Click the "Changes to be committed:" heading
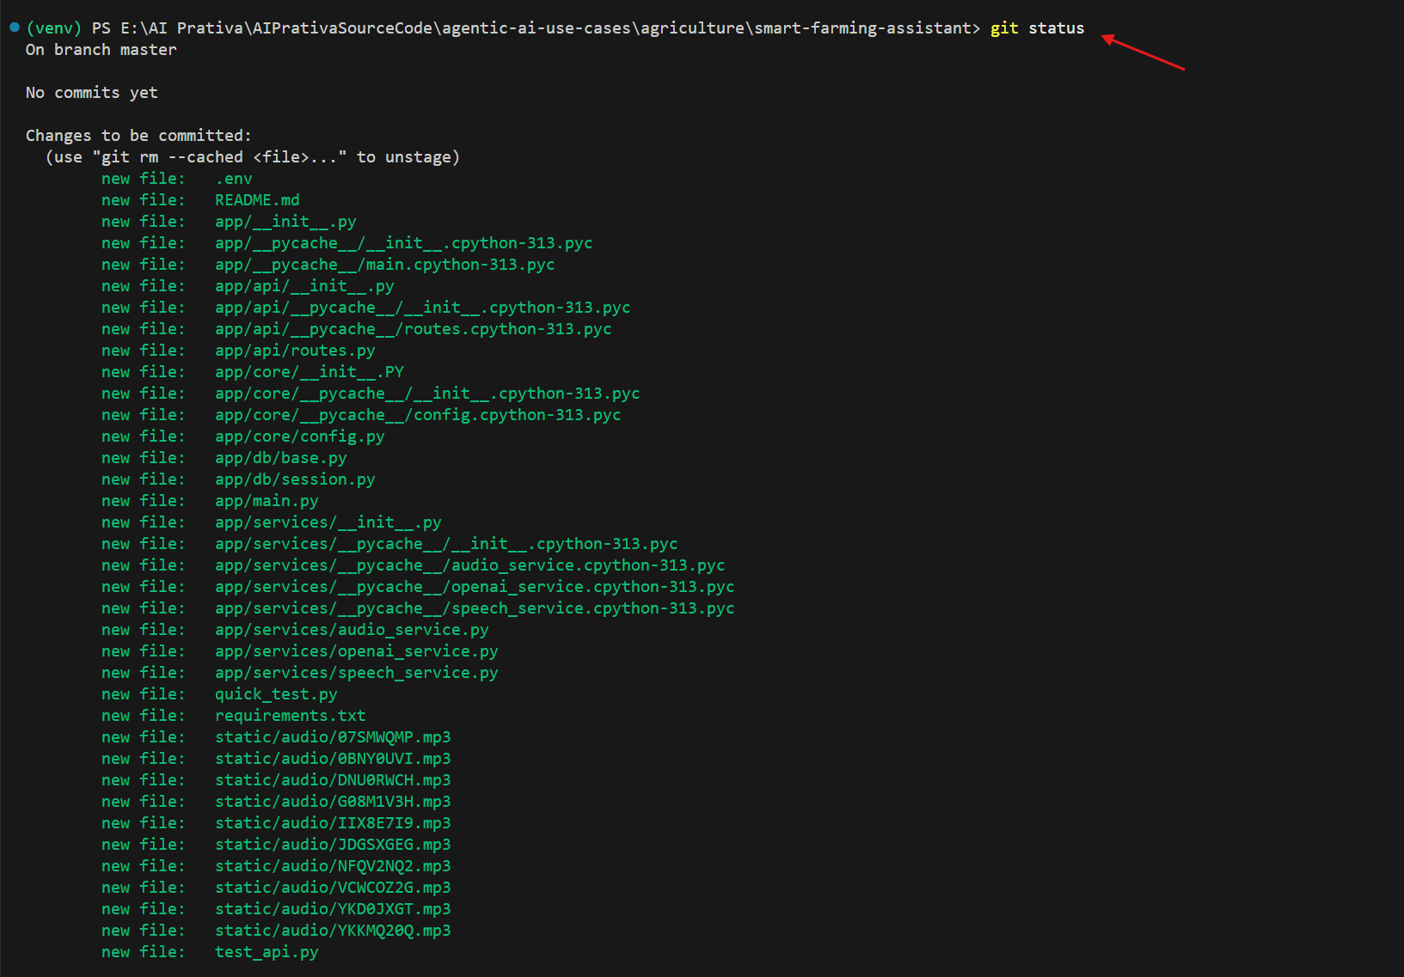 (x=138, y=136)
